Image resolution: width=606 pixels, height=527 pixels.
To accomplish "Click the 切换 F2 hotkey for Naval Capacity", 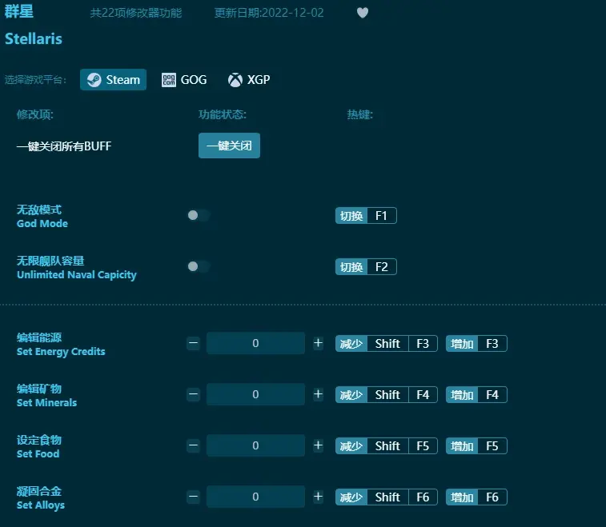I will point(366,267).
